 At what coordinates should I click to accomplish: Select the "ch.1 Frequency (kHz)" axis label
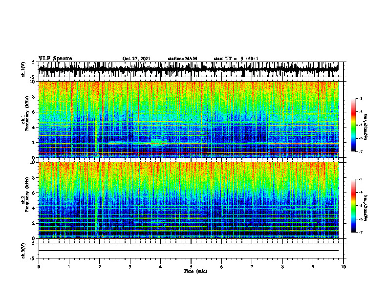pyautogui.click(x=25, y=114)
